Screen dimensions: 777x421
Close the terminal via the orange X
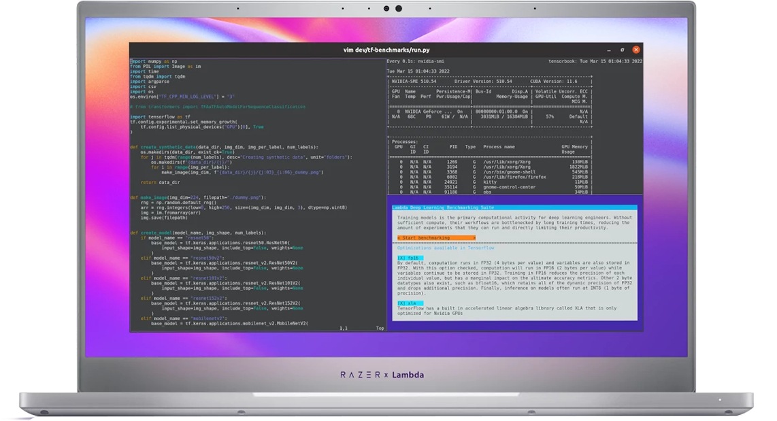pos(636,50)
